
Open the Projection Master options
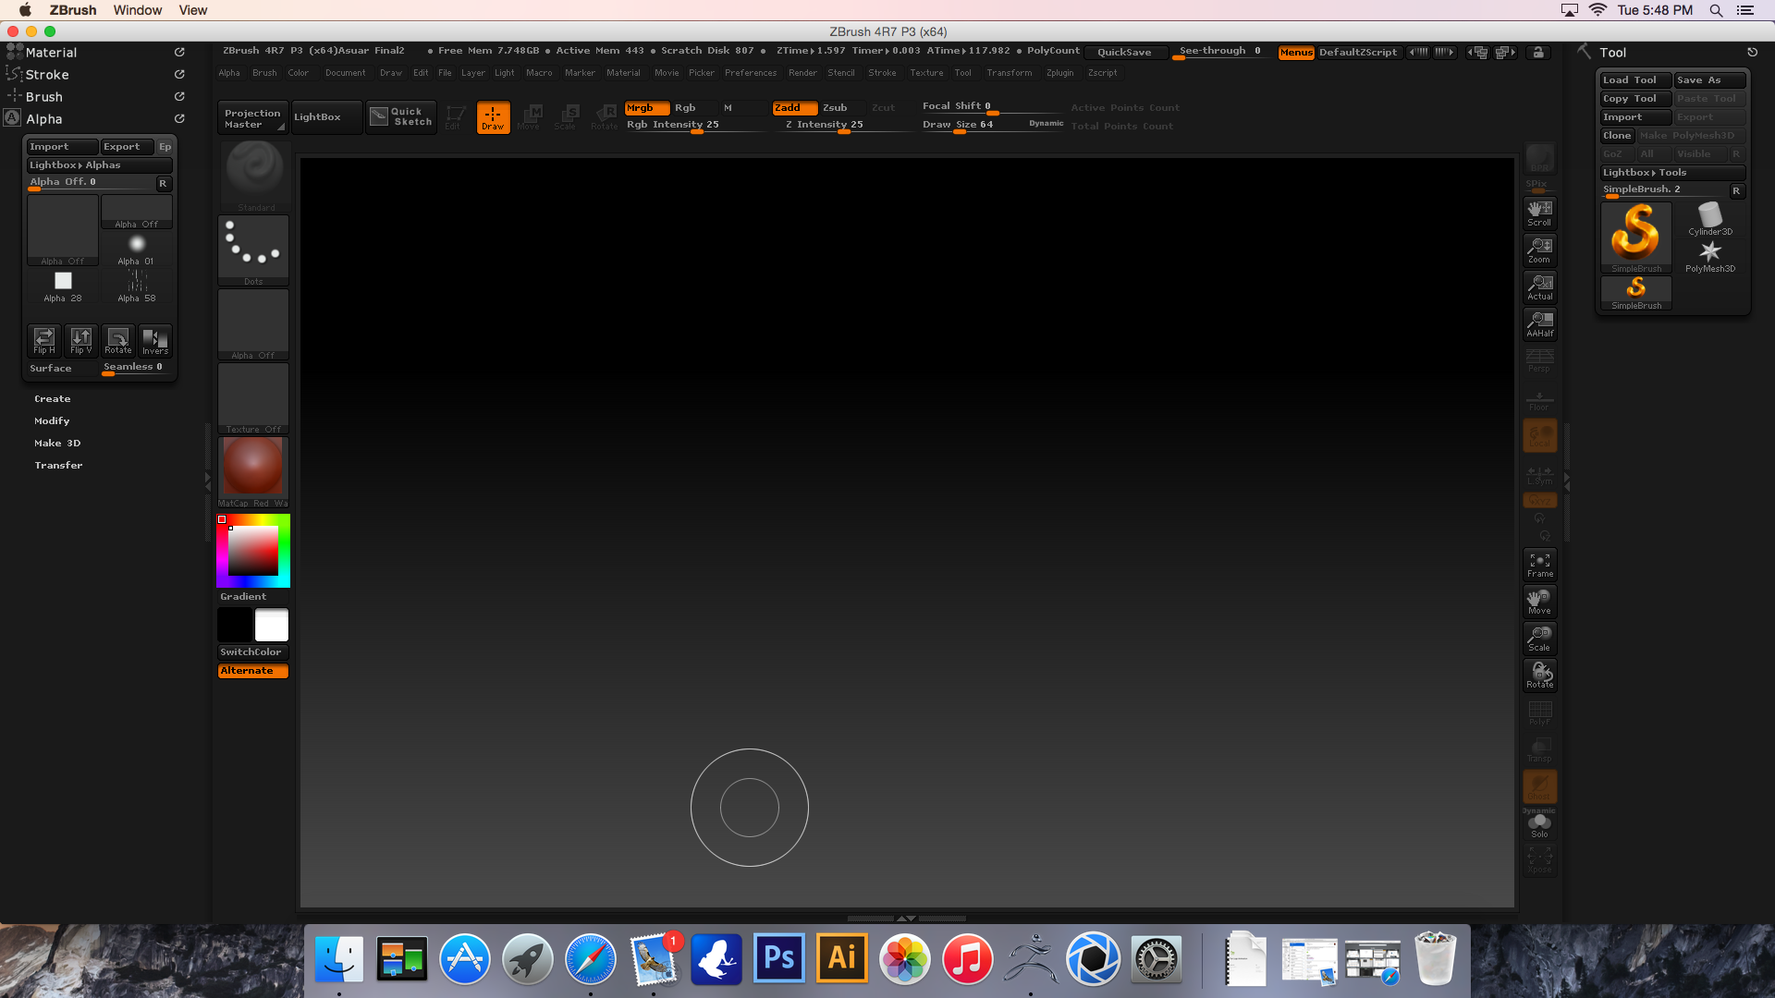click(x=251, y=117)
